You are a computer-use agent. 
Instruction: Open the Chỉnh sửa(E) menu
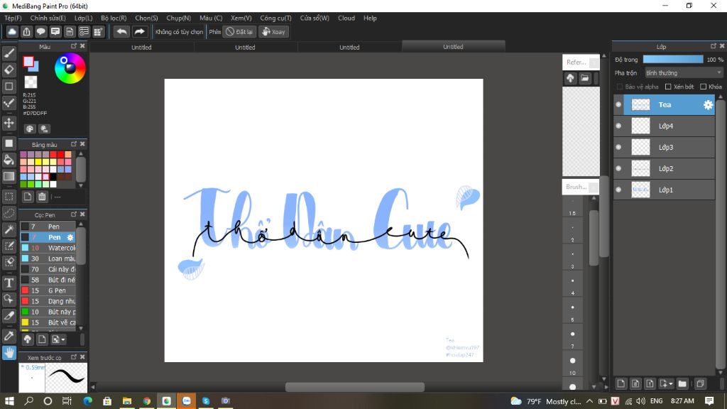click(48, 18)
